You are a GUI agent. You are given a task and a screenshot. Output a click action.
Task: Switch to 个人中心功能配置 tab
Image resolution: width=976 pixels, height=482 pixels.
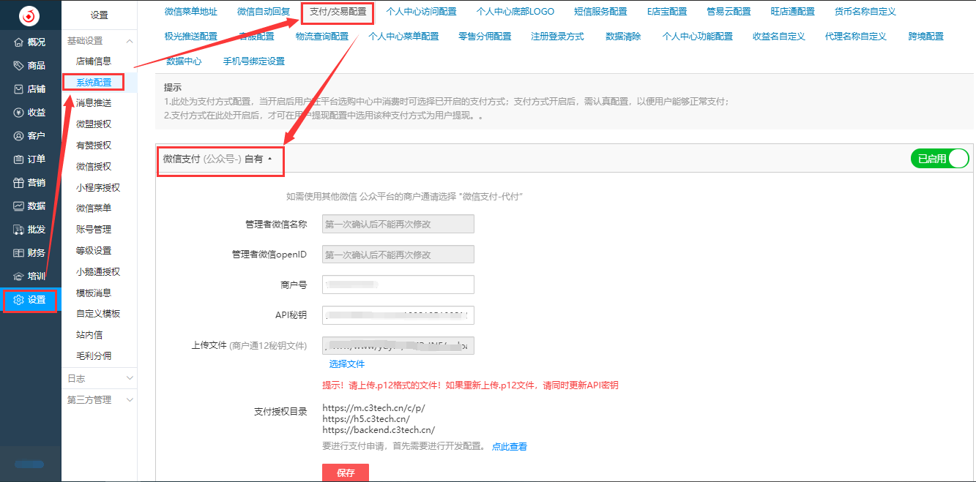click(x=698, y=37)
